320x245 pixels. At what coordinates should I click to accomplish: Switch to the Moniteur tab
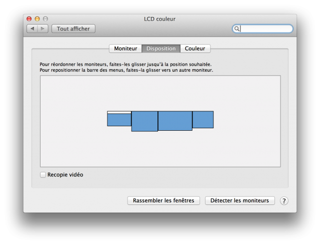[x=125, y=49]
